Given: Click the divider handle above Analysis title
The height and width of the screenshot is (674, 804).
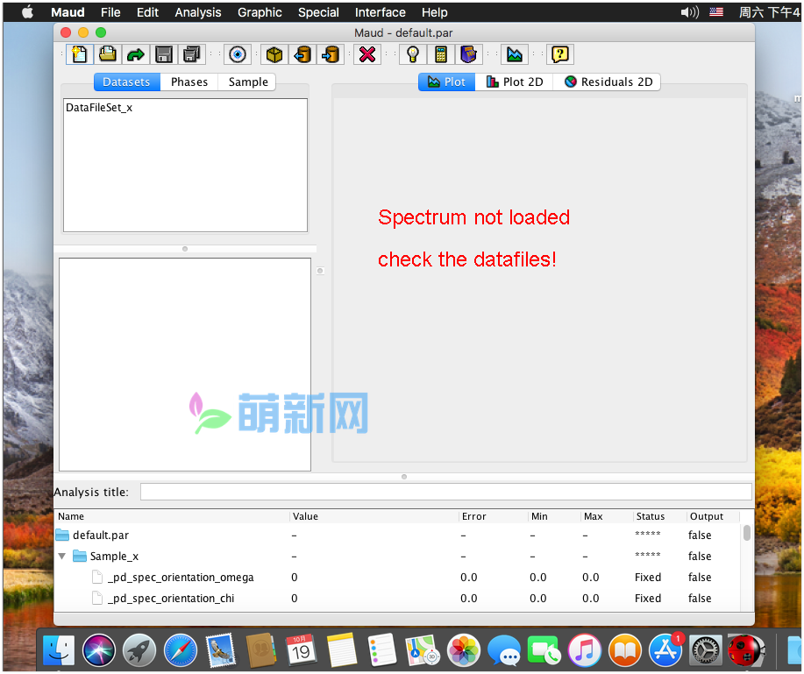Looking at the screenshot, I should coord(404,477).
